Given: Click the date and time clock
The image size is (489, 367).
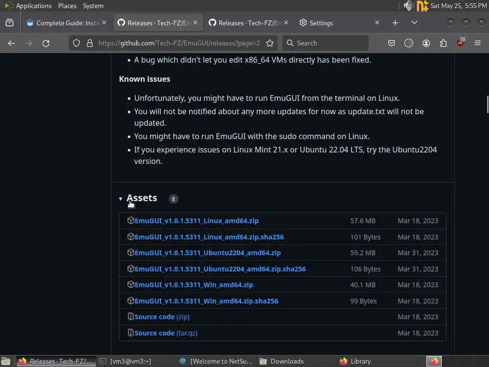Looking at the screenshot, I should click(458, 6).
